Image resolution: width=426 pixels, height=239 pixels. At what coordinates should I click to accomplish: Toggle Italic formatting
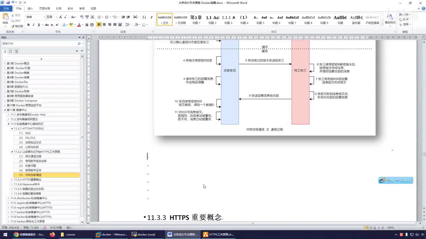tap(33, 25)
